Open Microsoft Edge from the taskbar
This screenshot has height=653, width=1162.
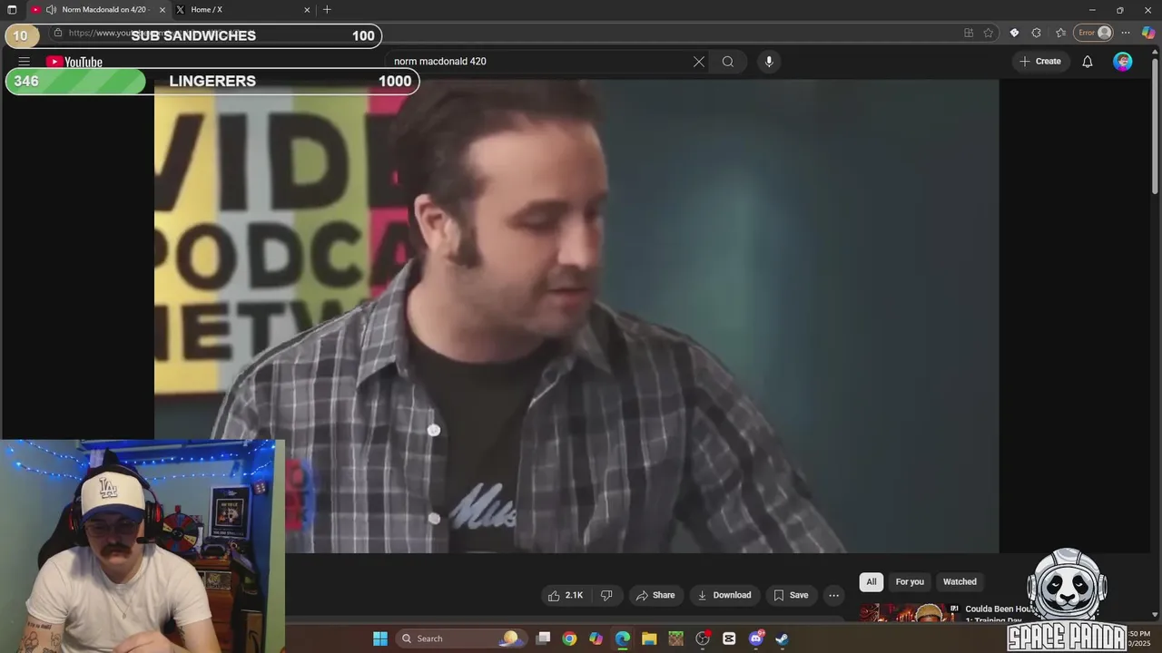(623, 638)
